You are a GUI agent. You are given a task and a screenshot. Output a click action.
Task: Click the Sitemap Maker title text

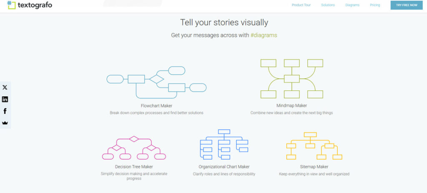314,167
